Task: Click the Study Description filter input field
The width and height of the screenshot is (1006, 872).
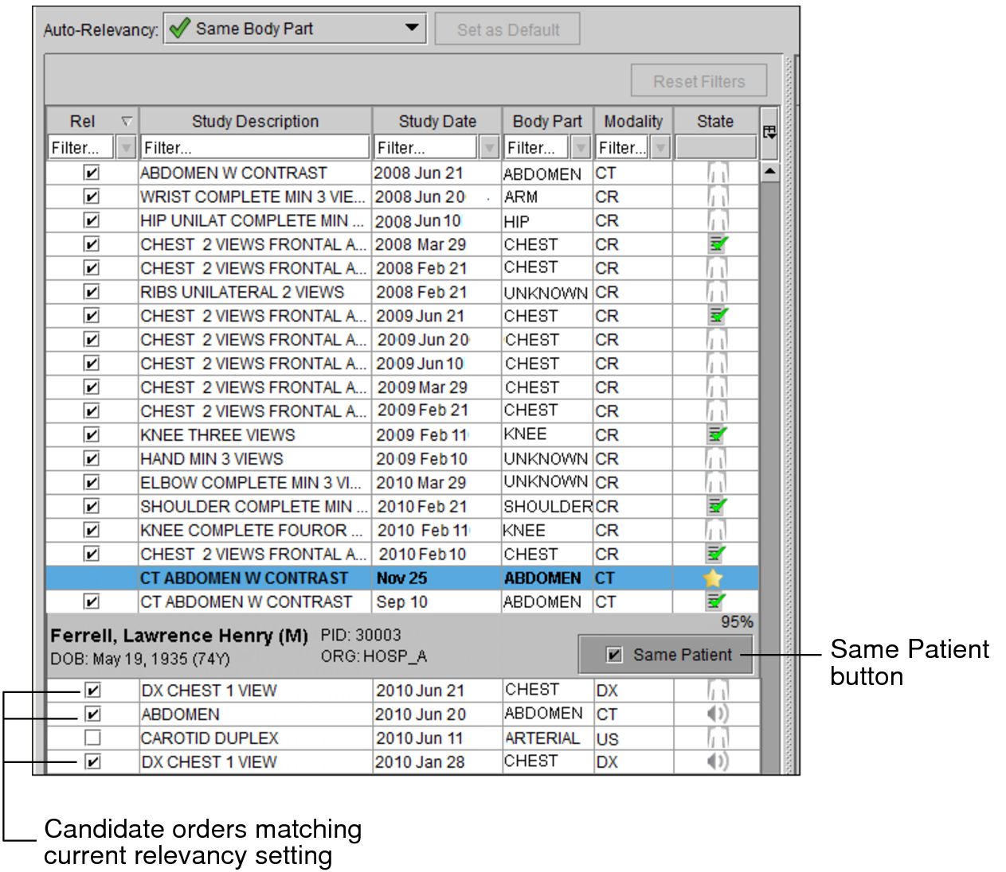Action: 255,147
